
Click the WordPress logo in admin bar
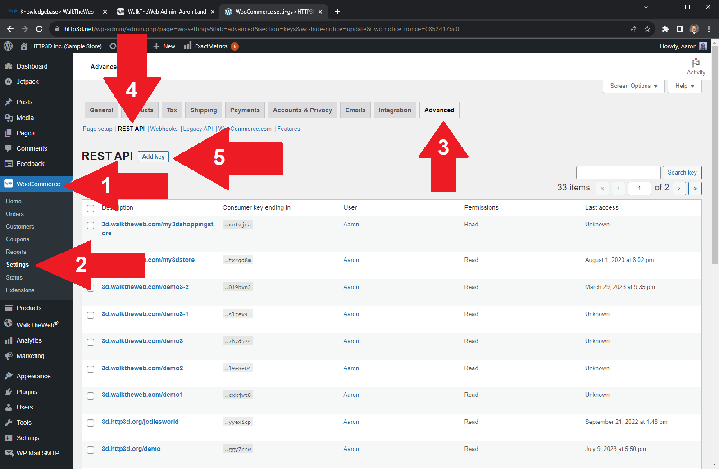click(8, 46)
